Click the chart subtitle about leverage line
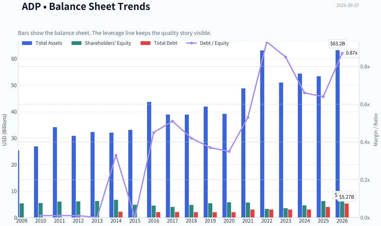The width and height of the screenshot is (381, 226). pos(115,33)
